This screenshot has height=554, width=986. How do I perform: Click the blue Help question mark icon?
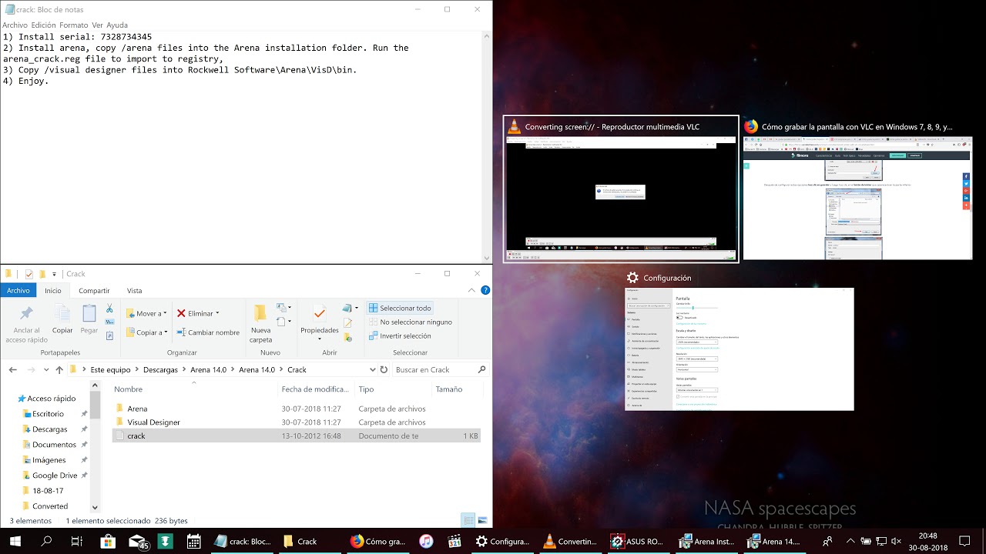(485, 290)
